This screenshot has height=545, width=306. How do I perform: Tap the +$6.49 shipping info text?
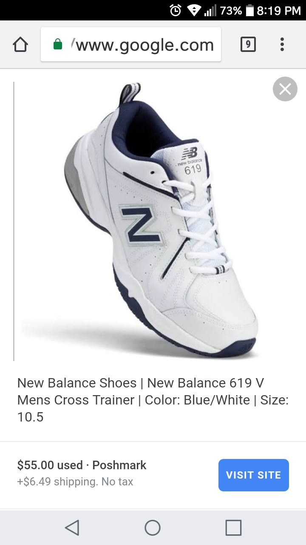tap(75, 482)
